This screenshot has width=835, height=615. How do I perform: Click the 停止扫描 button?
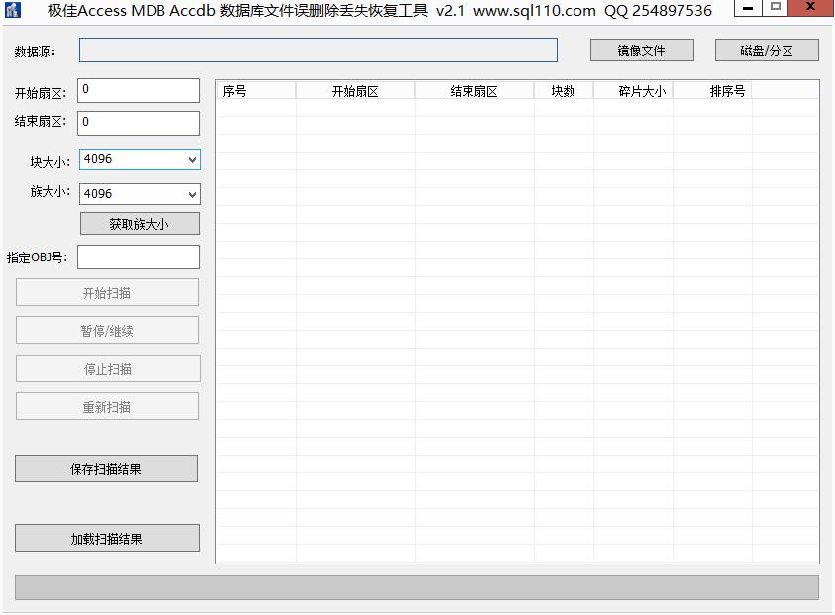(x=108, y=368)
